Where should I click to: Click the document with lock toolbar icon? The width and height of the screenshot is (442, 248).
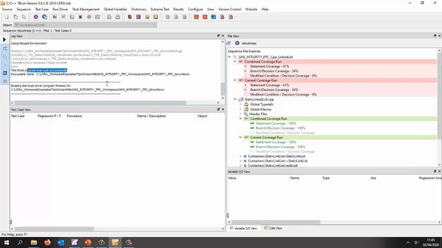[x=117, y=17]
